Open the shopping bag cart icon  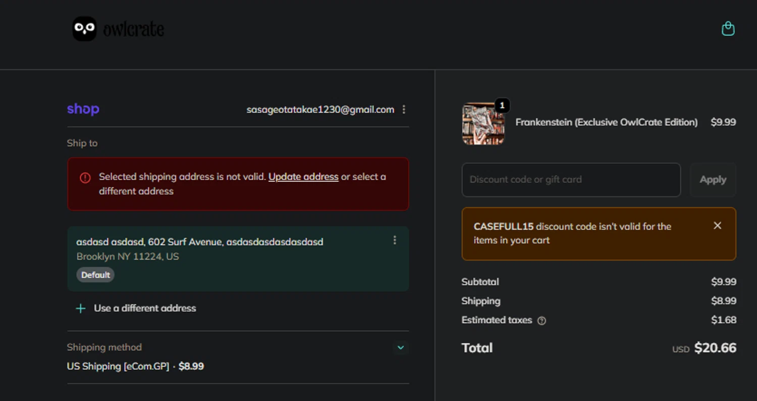[x=728, y=29]
